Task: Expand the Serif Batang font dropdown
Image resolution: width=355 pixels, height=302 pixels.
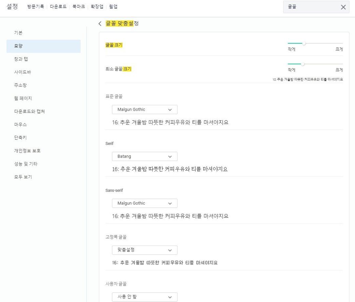Action: 144,156
